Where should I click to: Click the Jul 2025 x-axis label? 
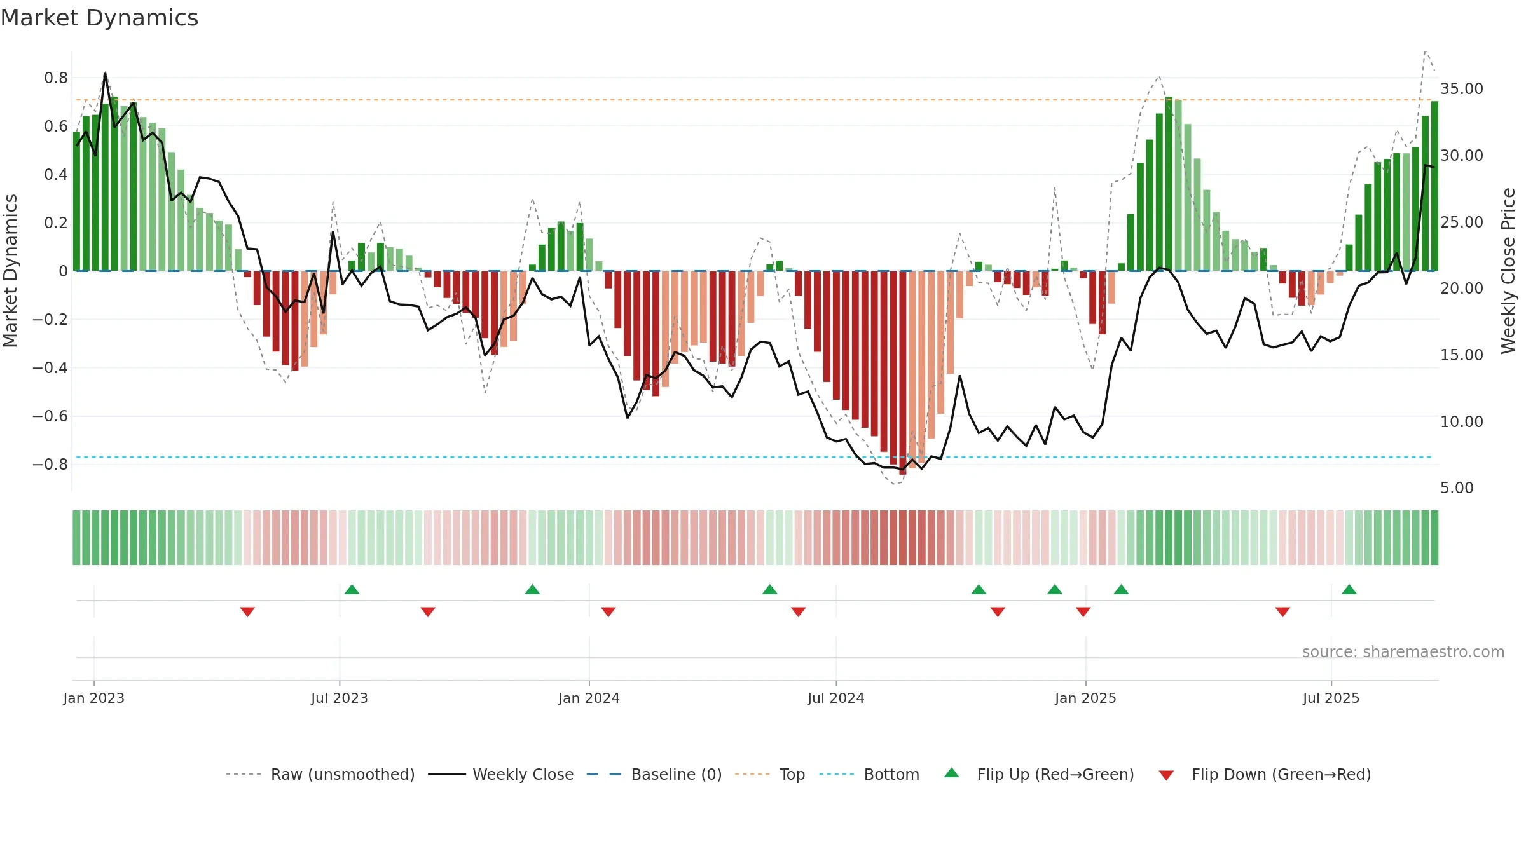pos(1331,698)
